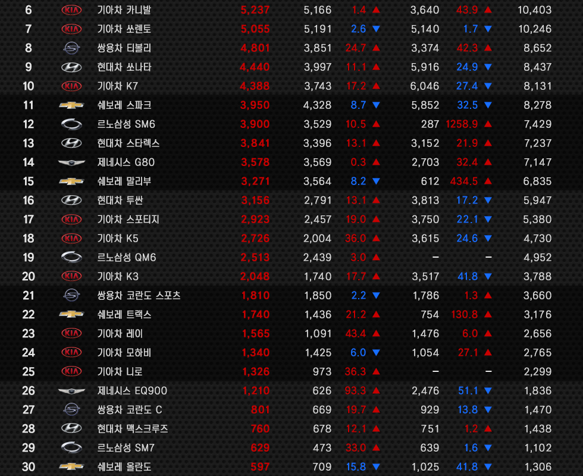Select the Hyundai logo beside 맥스크루즈
The image size is (583, 476).
(71, 429)
